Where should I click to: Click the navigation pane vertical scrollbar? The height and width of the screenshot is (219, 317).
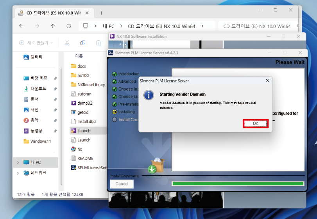tap(61, 126)
